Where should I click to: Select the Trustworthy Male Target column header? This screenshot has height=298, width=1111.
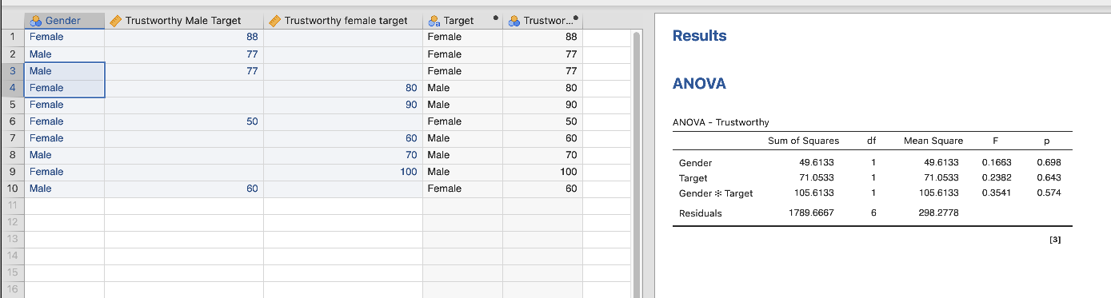click(184, 21)
